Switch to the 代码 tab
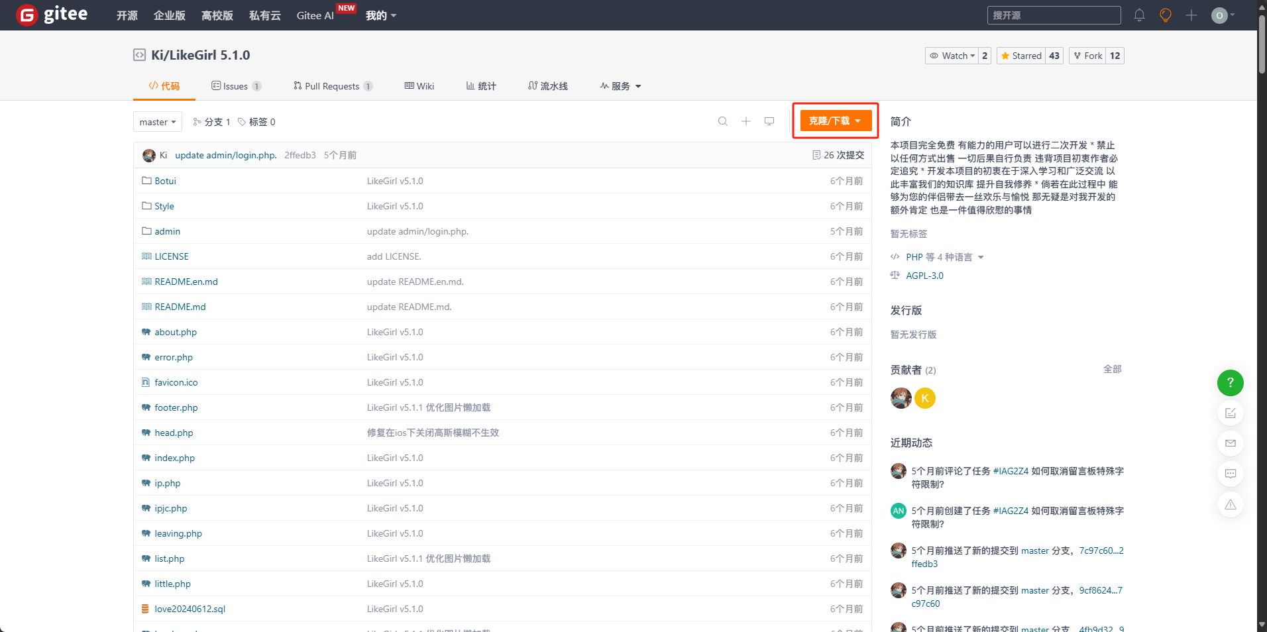The image size is (1267, 632). point(164,86)
